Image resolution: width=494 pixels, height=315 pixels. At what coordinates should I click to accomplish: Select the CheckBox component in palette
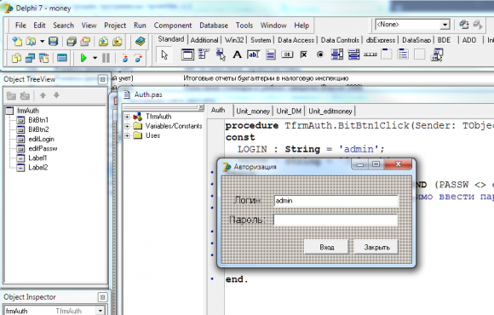[304, 54]
